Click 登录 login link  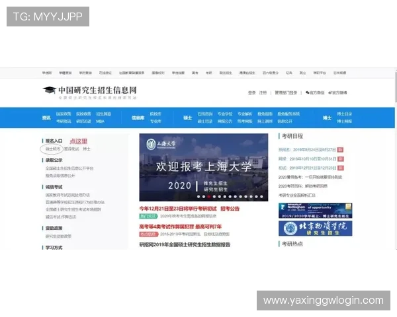coord(251,92)
